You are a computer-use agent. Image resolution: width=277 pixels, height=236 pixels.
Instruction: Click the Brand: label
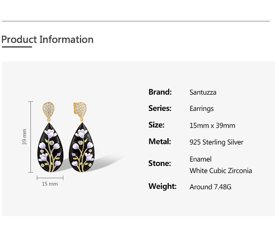tap(160, 92)
